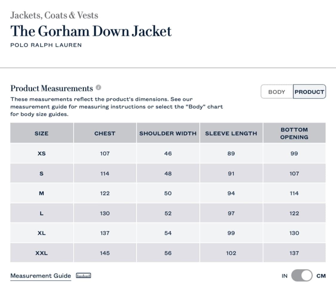The height and width of the screenshot is (286, 336).
Task: Click the SIZE column header
Action: (x=42, y=133)
